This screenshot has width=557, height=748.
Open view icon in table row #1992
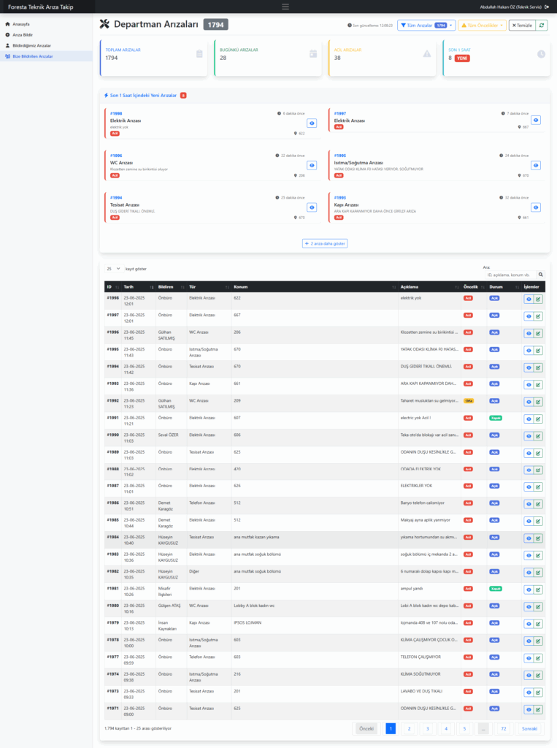point(529,402)
